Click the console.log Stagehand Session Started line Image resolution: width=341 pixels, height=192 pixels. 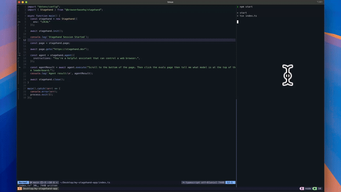[59, 37]
